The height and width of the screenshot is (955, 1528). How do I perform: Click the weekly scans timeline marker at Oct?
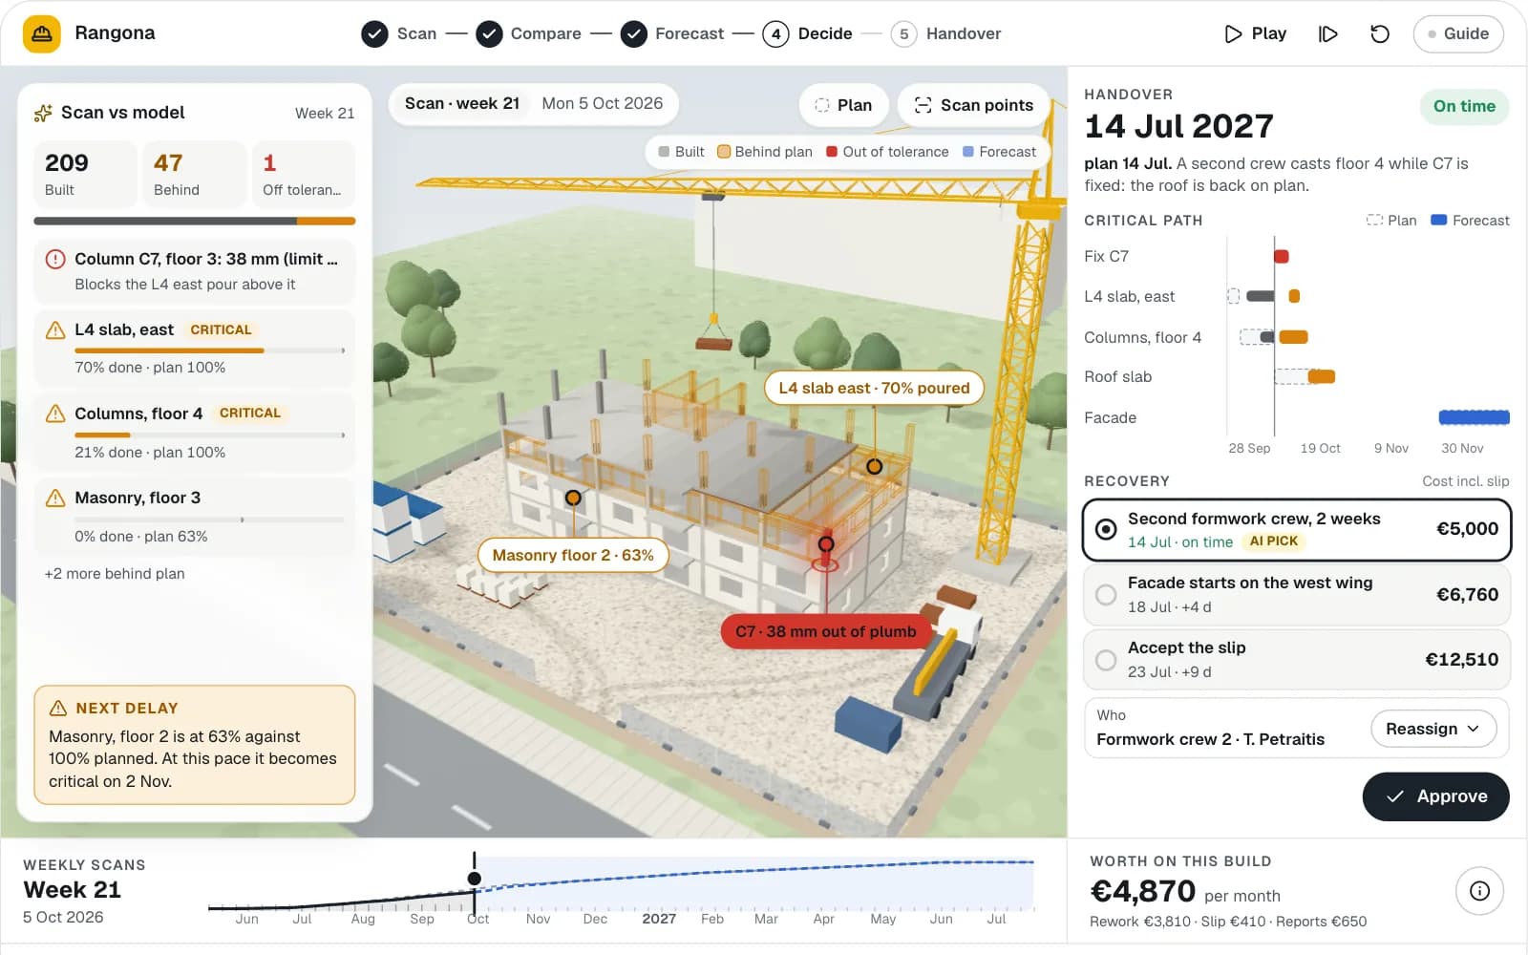click(475, 879)
